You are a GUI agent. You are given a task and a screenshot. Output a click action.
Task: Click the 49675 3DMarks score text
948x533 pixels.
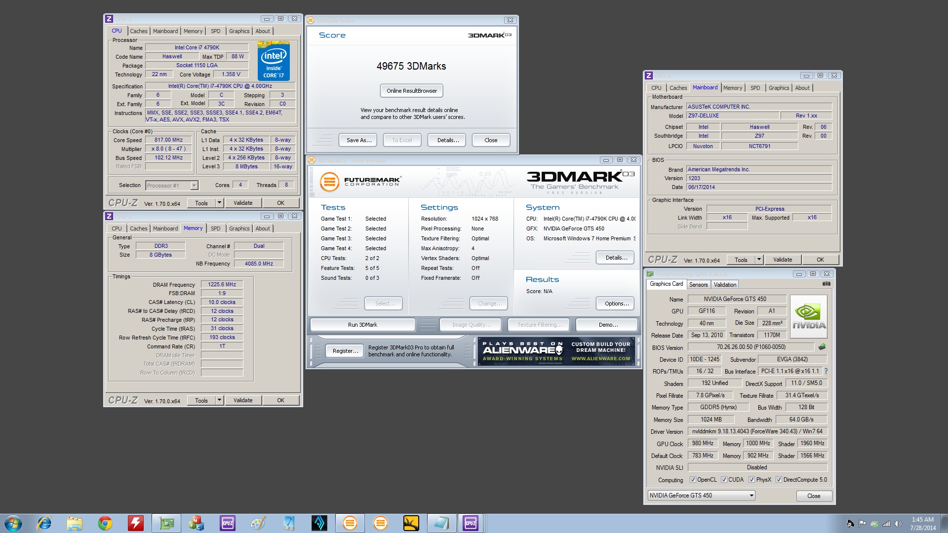pyautogui.click(x=411, y=66)
